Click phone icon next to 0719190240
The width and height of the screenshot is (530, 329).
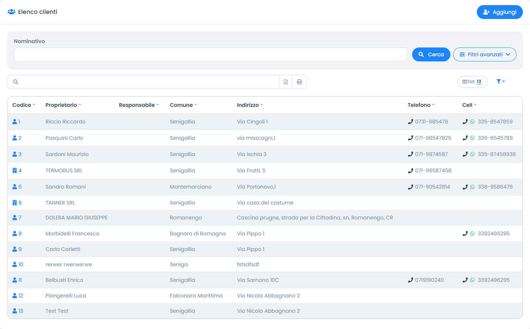point(410,280)
